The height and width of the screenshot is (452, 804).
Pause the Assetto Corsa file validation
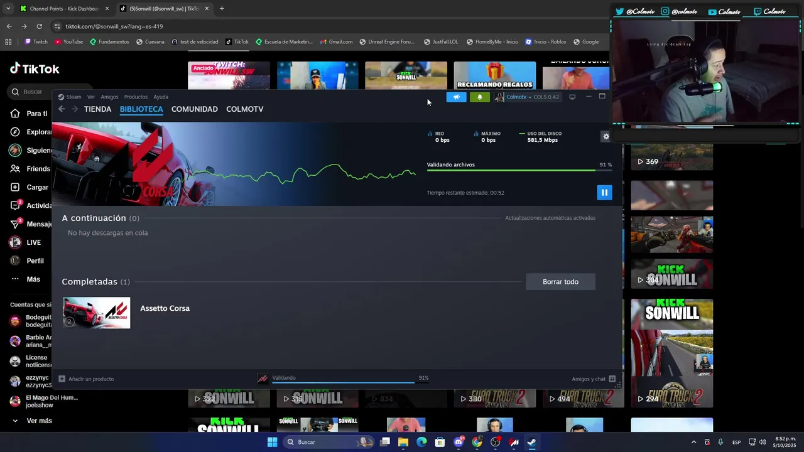(604, 193)
